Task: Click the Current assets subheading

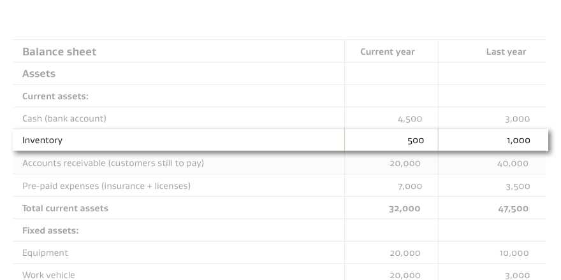Action: 55,96
